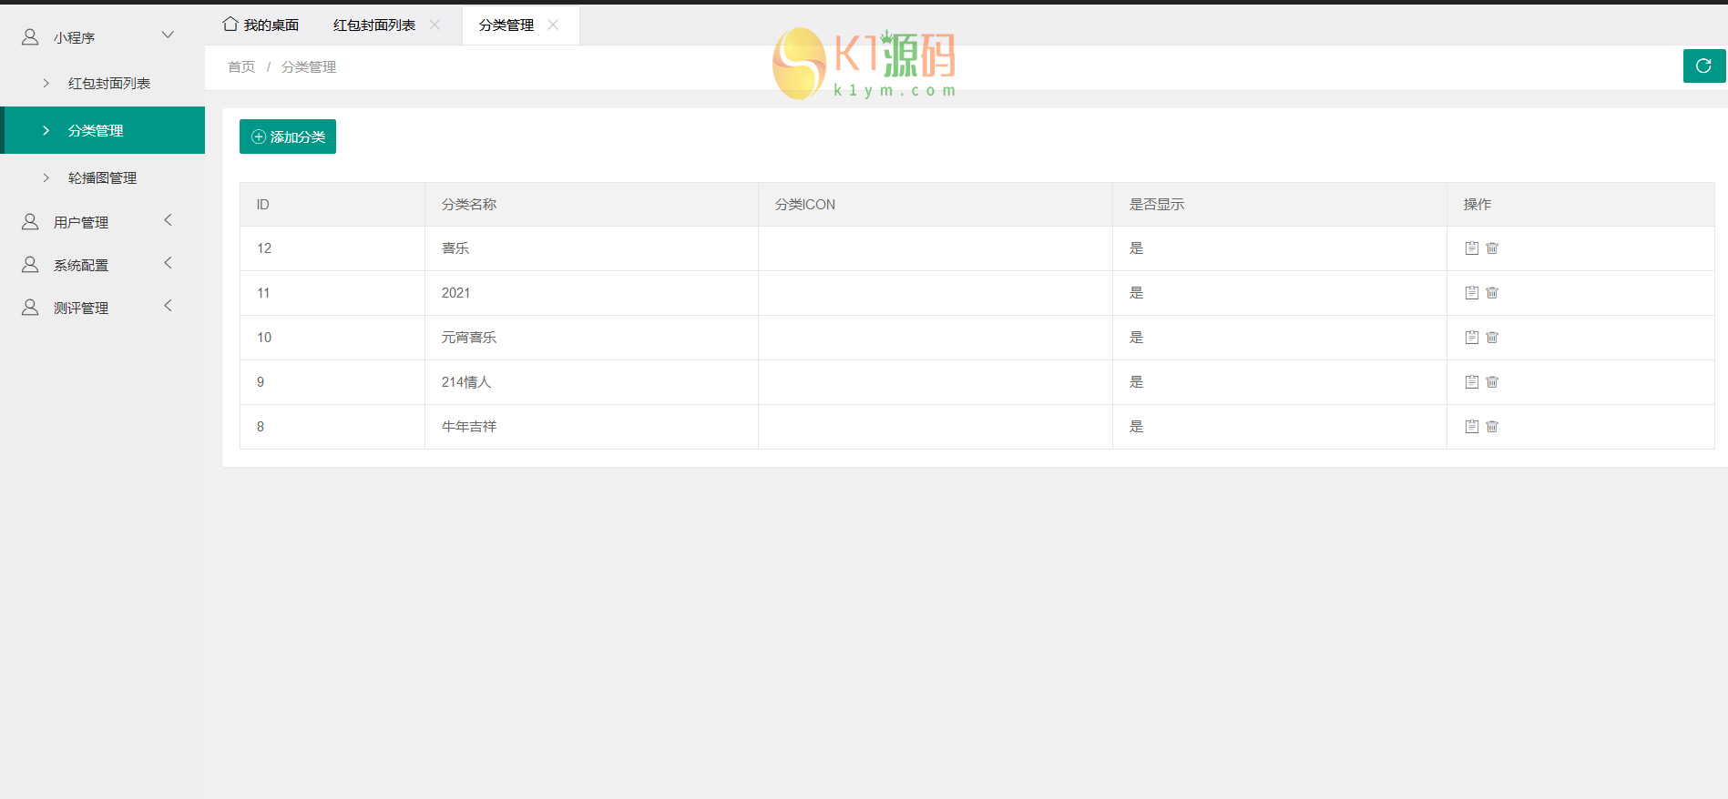Image resolution: width=1728 pixels, height=799 pixels.
Task: Delete the 2021 category via trash icon
Action: pos(1492,293)
